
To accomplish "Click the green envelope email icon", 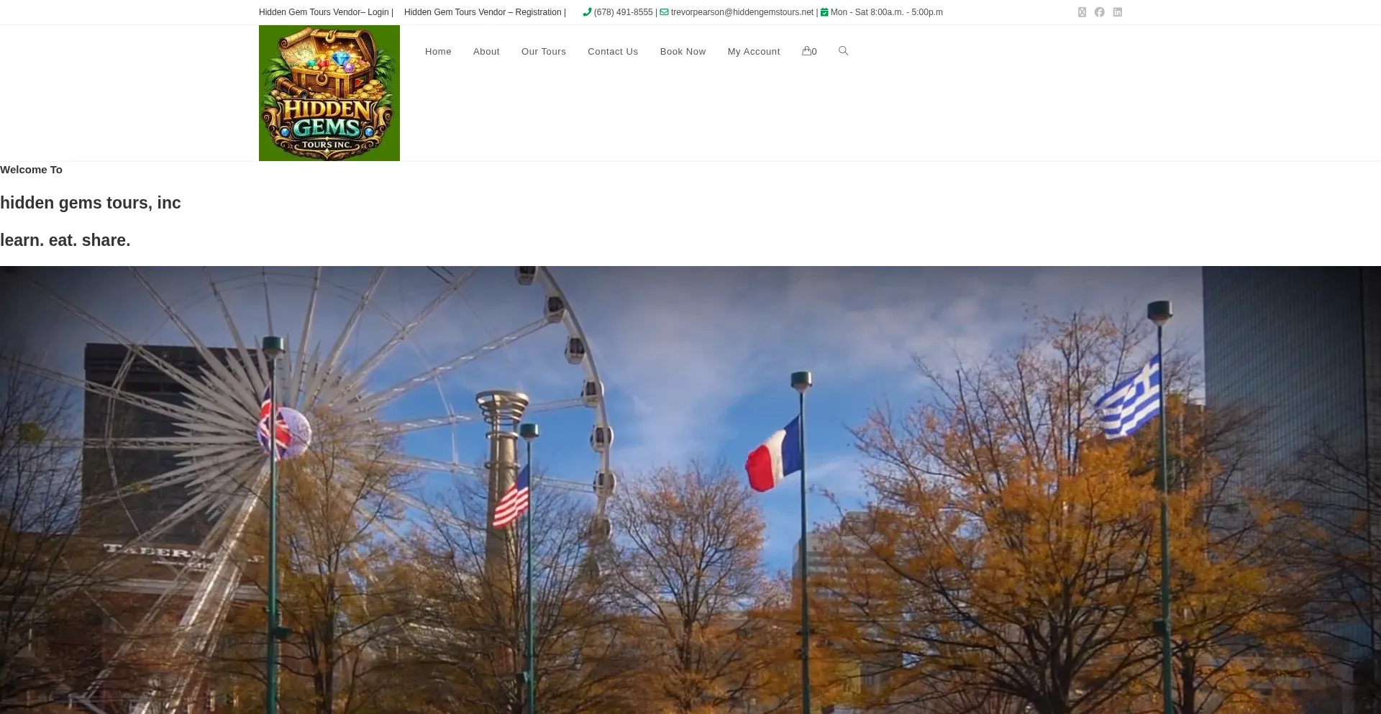I will tap(665, 12).
